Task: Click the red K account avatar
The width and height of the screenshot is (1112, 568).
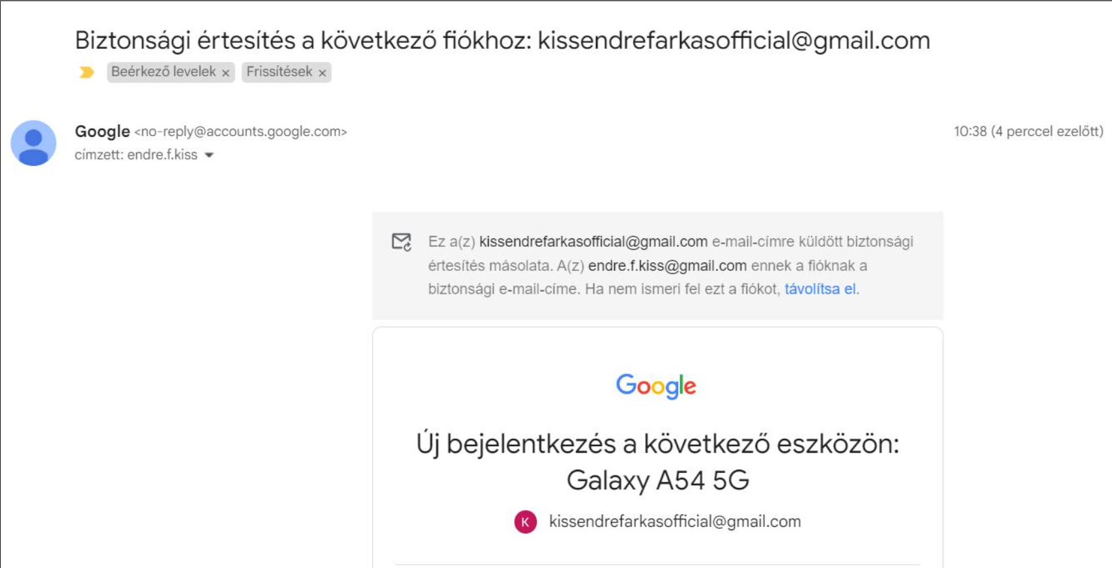Action: (x=525, y=522)
